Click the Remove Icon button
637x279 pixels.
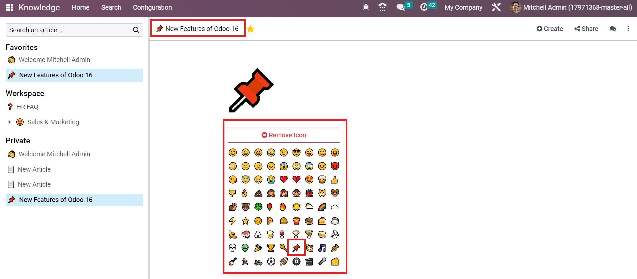pyautogui.click(x=284, y=135)
